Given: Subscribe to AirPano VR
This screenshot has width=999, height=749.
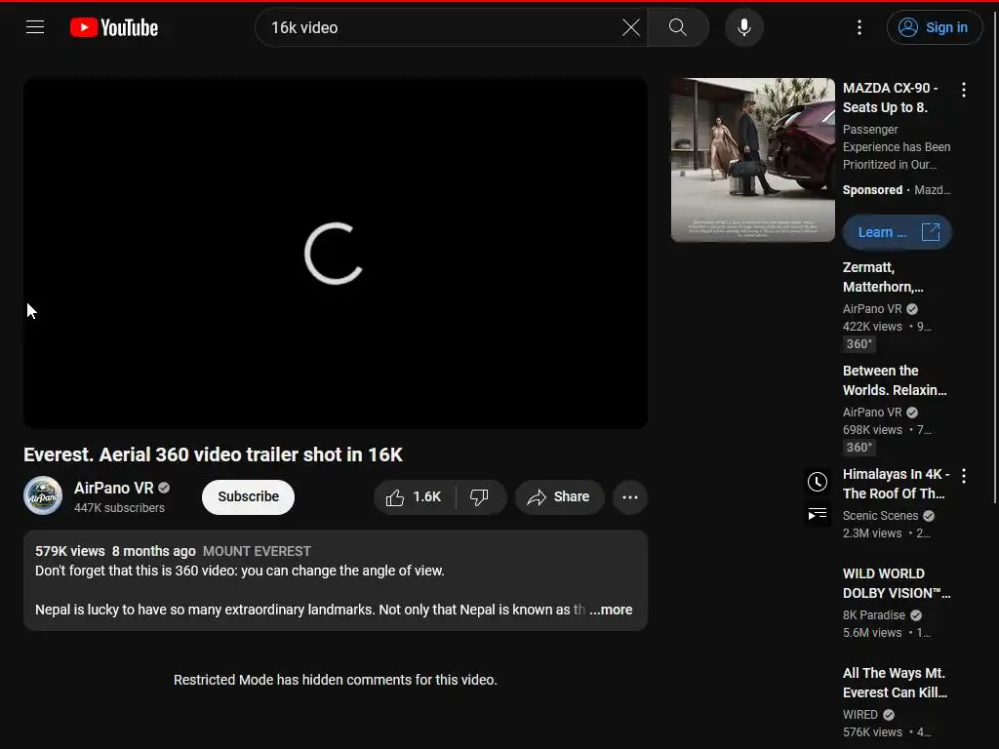Looking at the screenshot, I should 248,496.
